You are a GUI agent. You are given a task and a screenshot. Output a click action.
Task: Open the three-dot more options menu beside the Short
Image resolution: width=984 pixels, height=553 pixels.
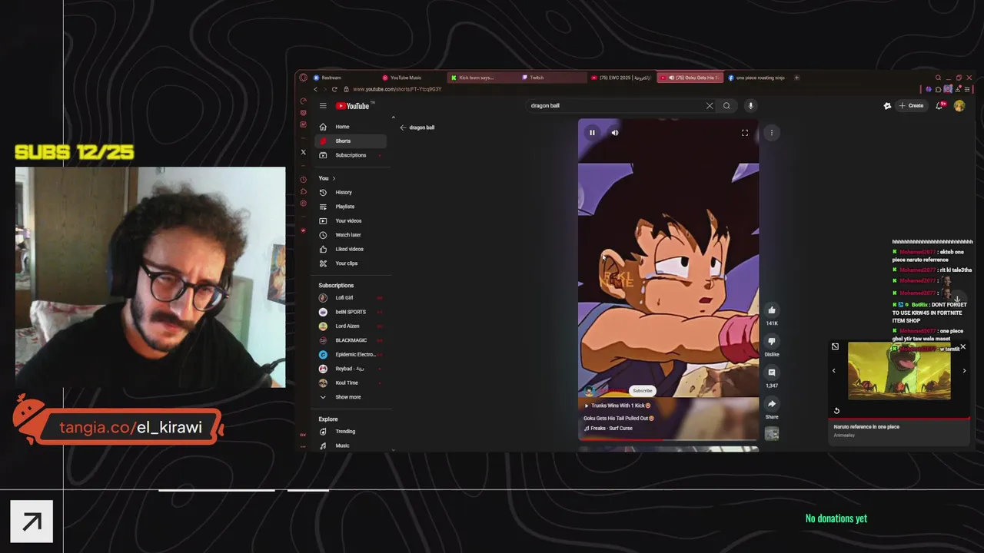point(772,133)
